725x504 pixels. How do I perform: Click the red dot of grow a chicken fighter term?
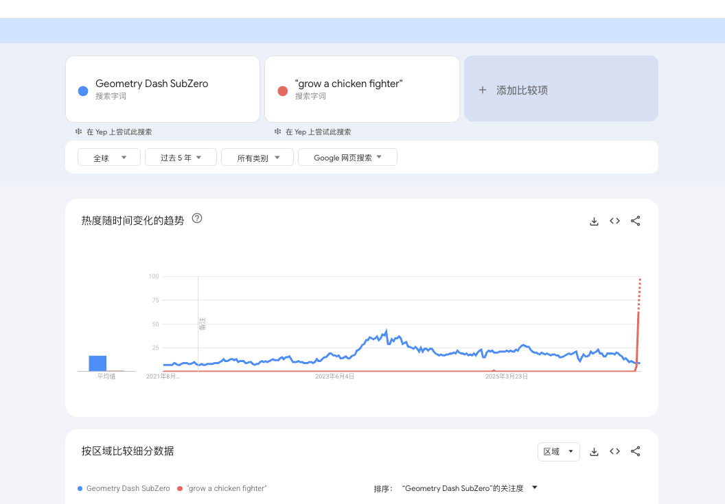click(x=282, y=91)
